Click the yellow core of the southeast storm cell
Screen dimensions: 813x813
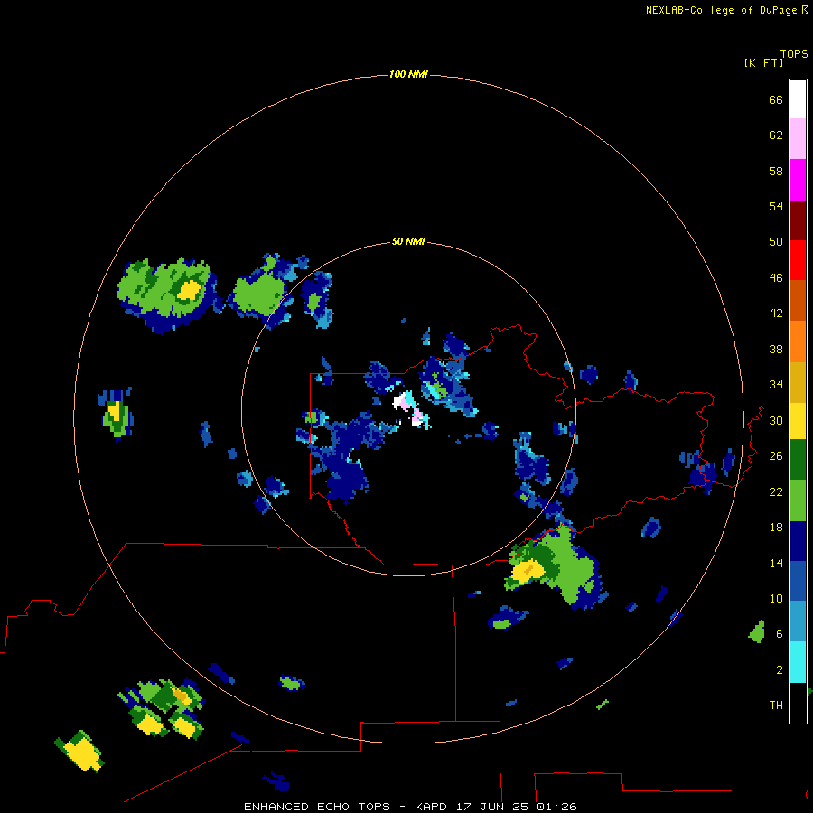click(x=528, y=570)
